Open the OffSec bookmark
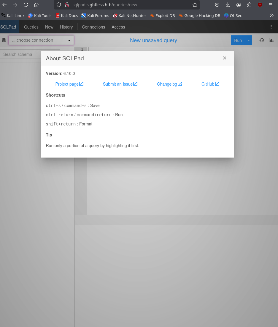The width and height of the screenshot is (278, 327). click(233, 15)
